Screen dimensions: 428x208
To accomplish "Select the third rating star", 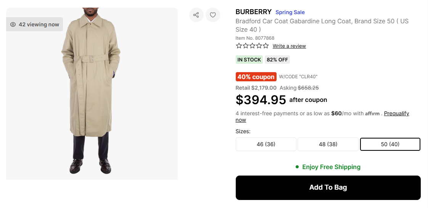I will click(x=252, y=46).
